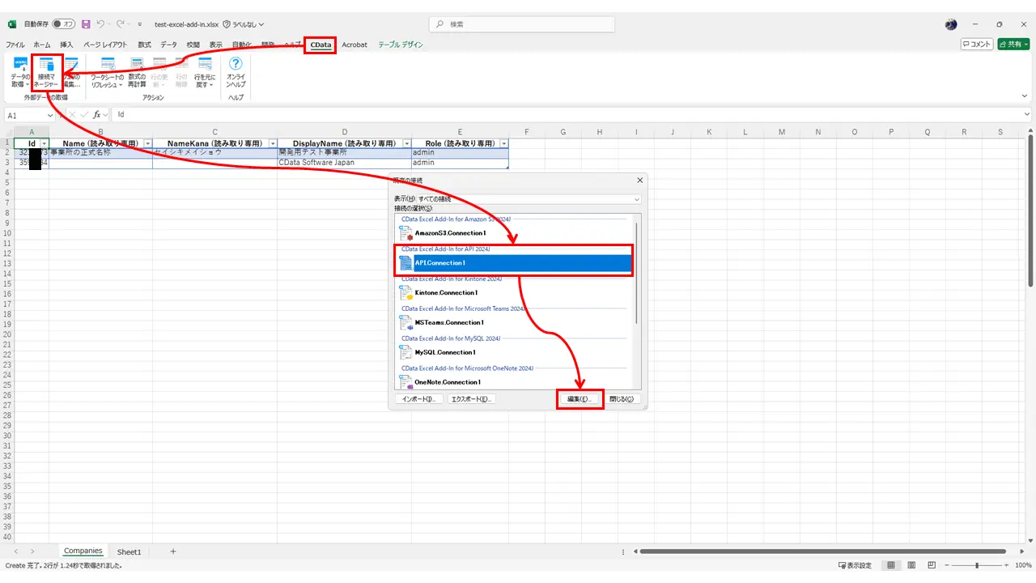Select the Kintone.Connection1 entry icon
The image size is (1036, 583).
click(407, 292)
